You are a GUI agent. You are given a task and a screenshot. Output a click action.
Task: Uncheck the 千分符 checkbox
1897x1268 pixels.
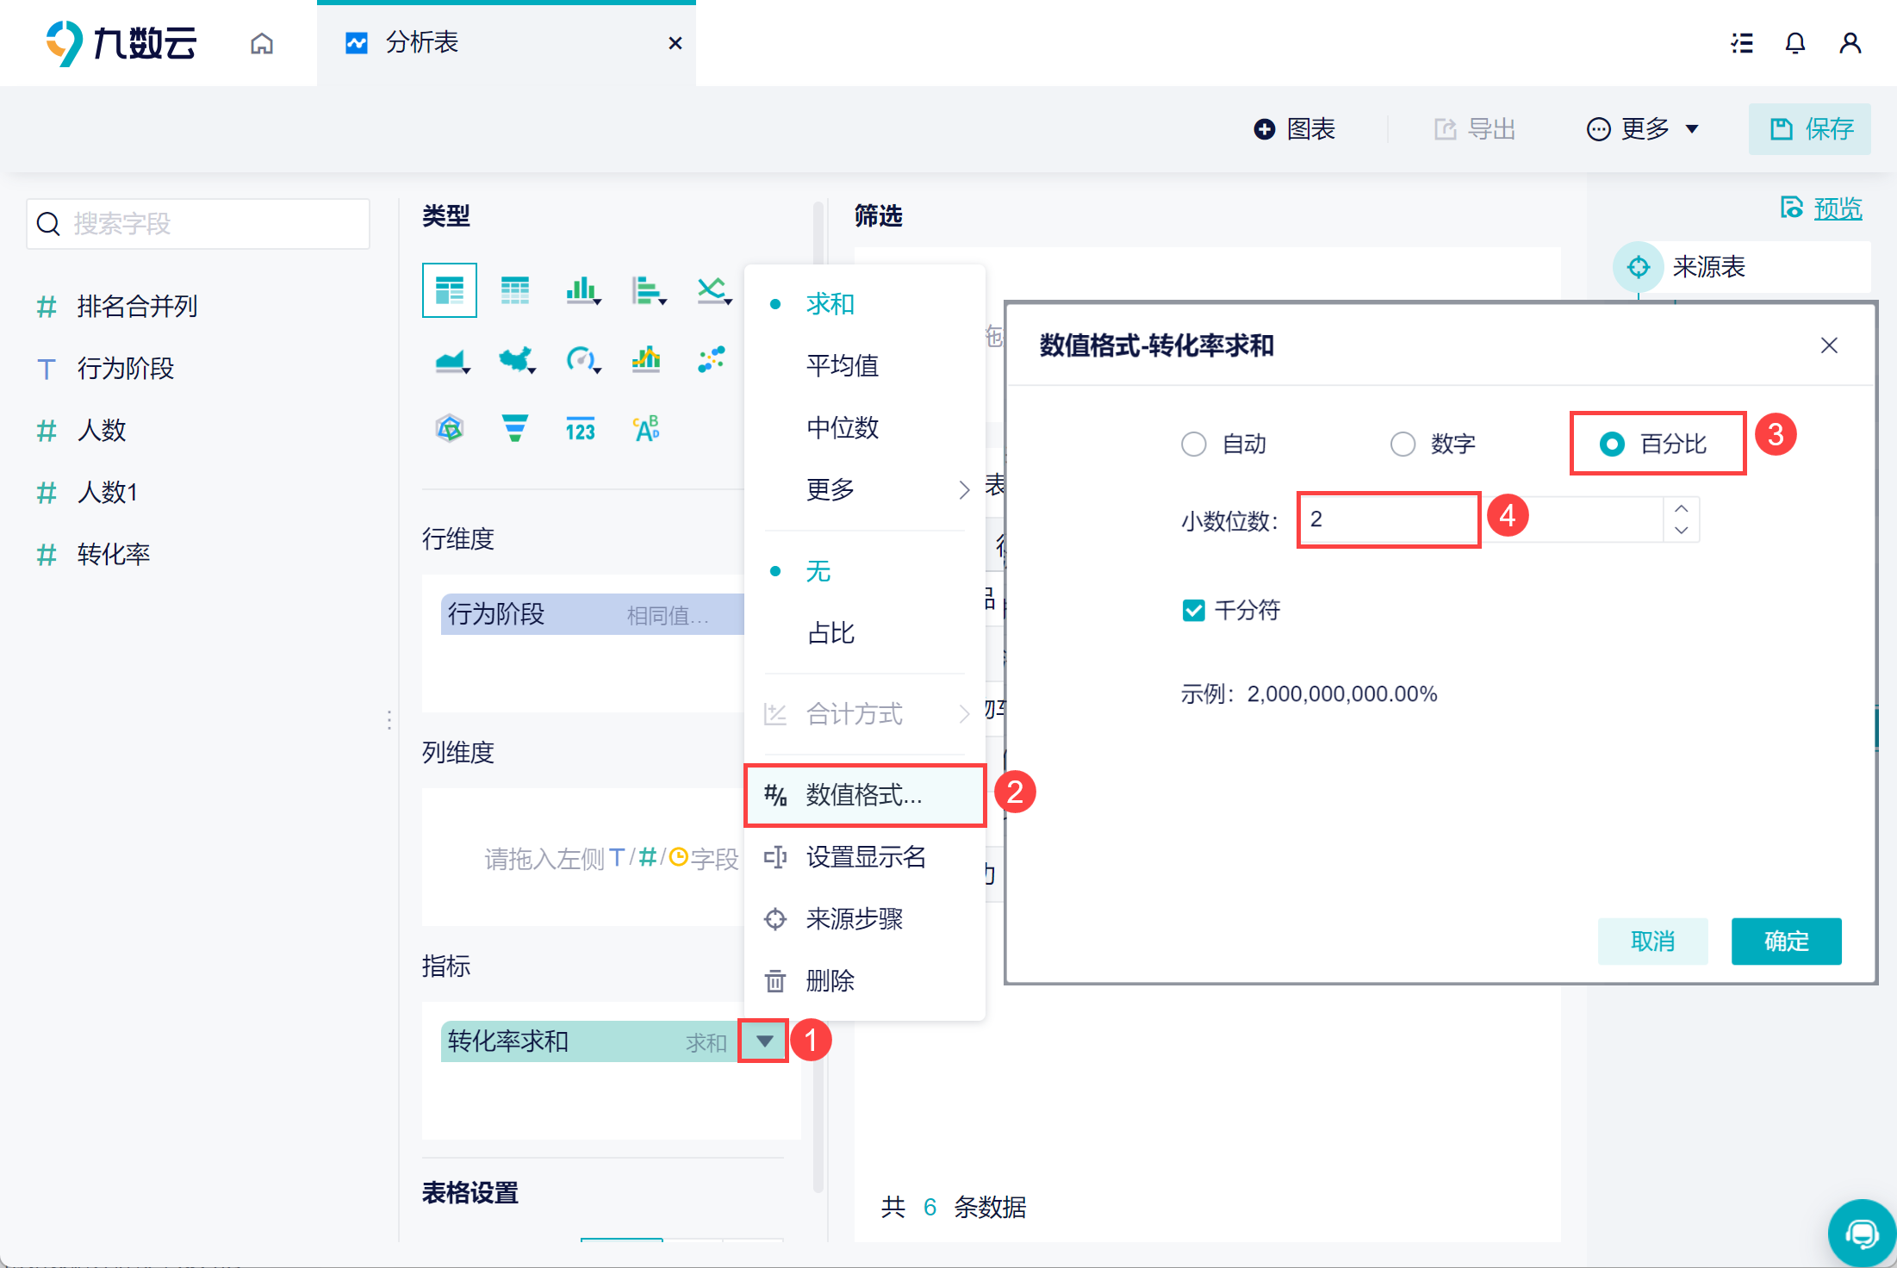1193,611
